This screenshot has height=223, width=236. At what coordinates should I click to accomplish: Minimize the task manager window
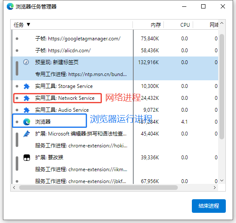tap(184, 7)
